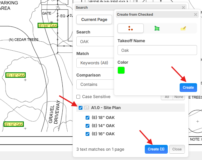Close the Create from Checked dialog
Screen dimensions: 202x160
coord(195,15)
